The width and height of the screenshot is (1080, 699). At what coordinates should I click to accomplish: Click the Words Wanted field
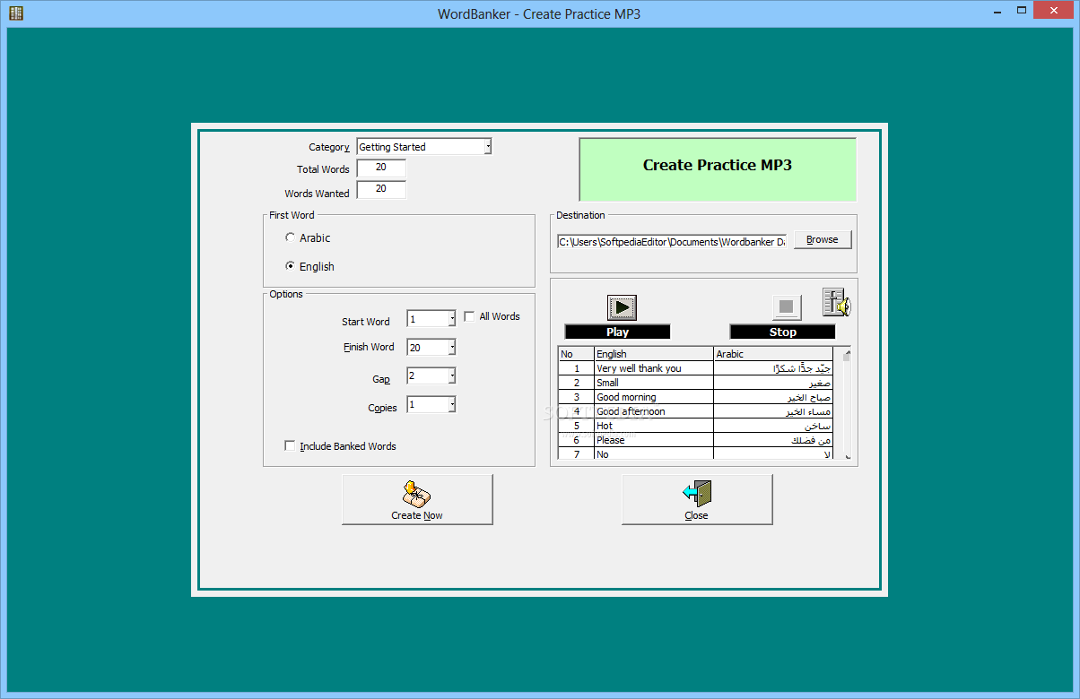tap(381, 190)
